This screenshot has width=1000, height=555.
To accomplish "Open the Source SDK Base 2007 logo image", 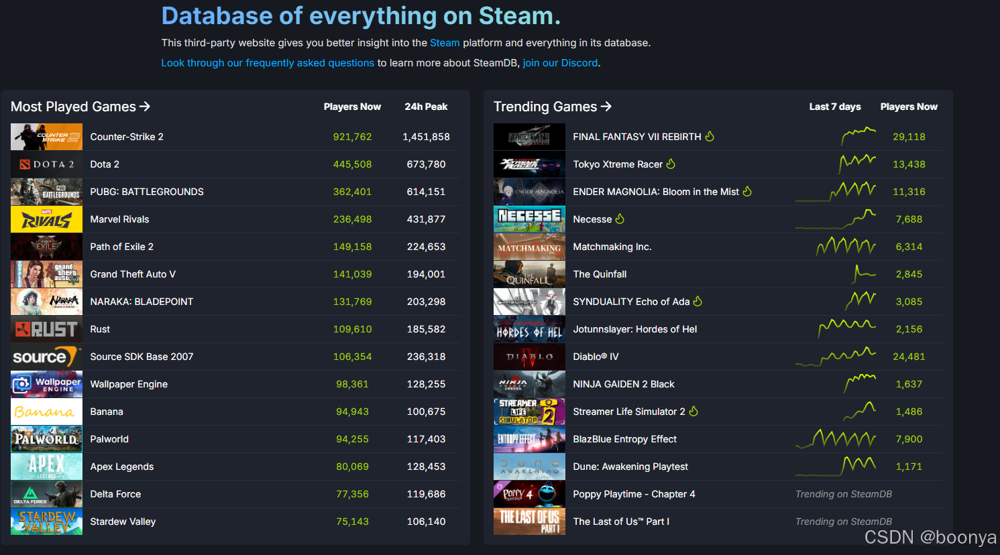I will (47, 357).
